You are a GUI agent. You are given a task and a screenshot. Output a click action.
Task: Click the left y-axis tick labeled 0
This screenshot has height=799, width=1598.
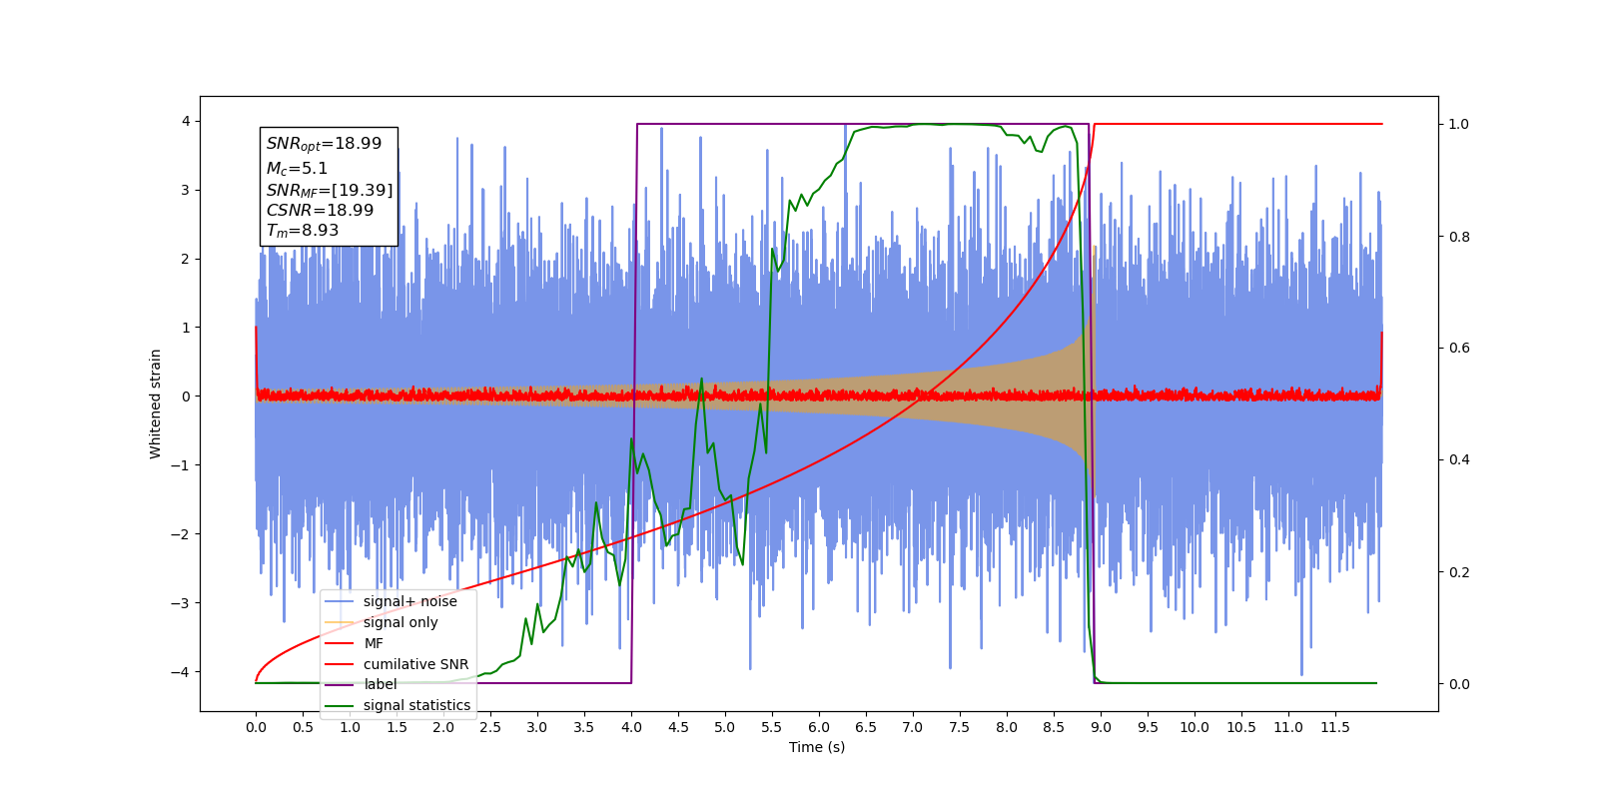(x=186, y=396)
